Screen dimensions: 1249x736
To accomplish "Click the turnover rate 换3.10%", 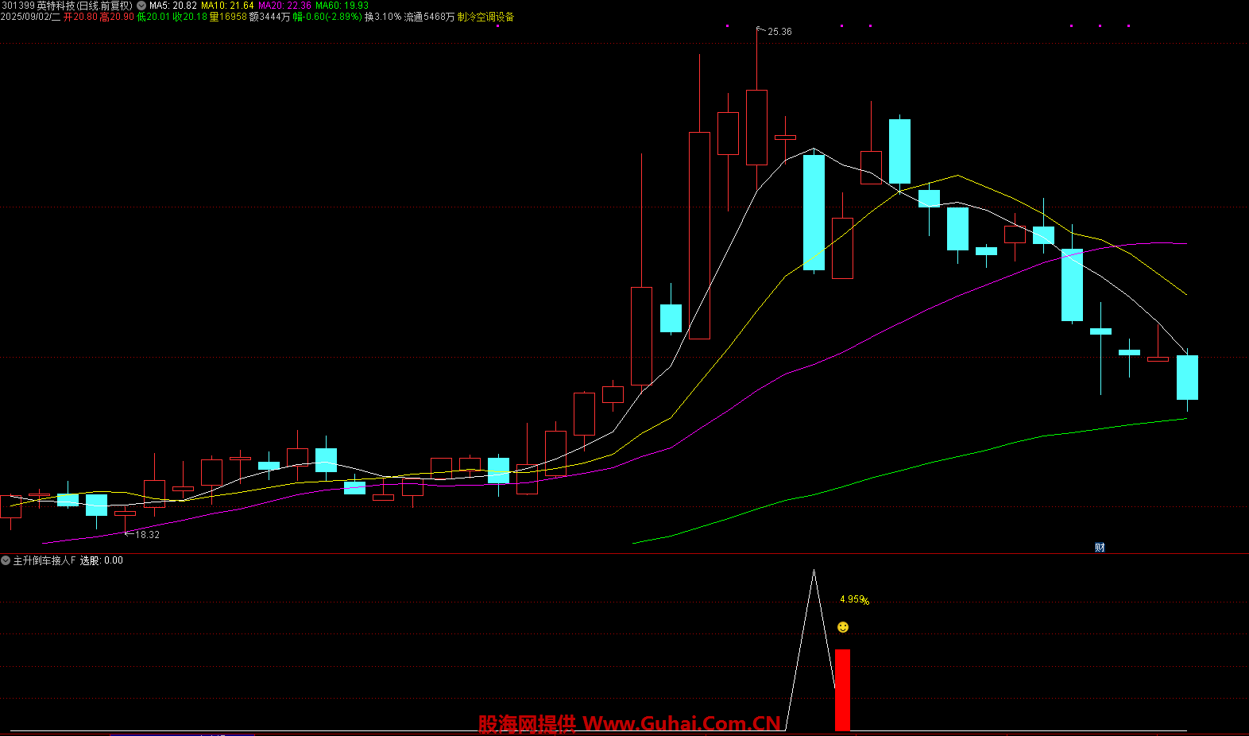I will pos(383,17).
